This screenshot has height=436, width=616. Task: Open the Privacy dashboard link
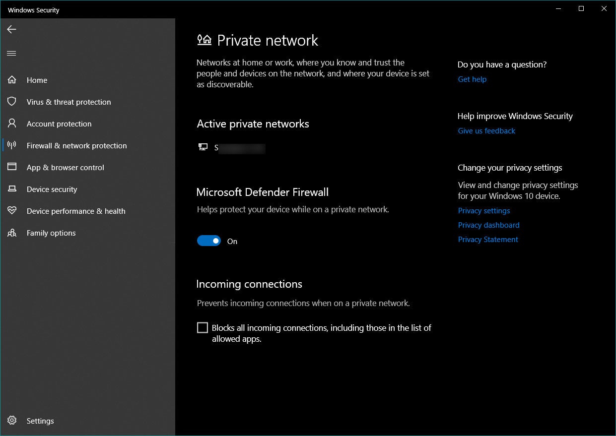click(x=488, y=225)
